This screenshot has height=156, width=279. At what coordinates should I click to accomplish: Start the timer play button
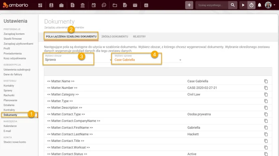click(243, 5)
